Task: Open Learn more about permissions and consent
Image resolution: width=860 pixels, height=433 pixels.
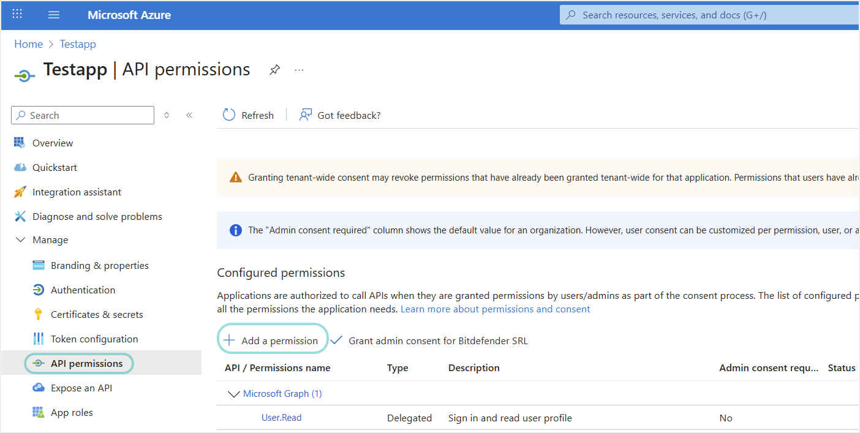Action: (495, 309)
